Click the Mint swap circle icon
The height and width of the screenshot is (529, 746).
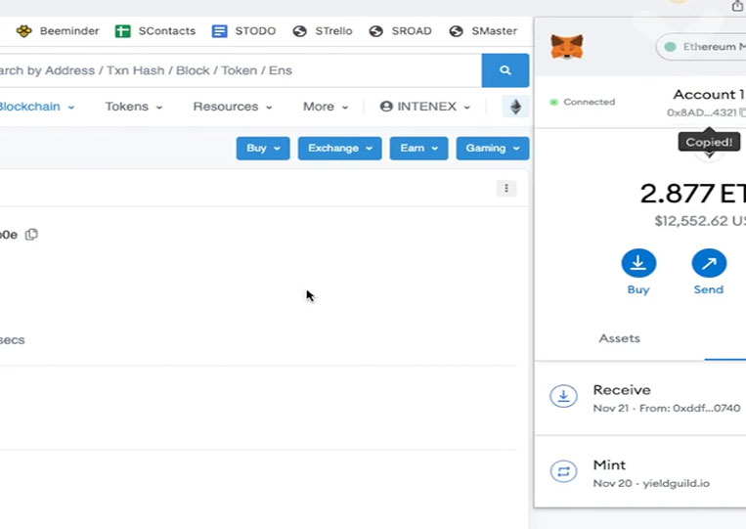click(x=564, y=471)
